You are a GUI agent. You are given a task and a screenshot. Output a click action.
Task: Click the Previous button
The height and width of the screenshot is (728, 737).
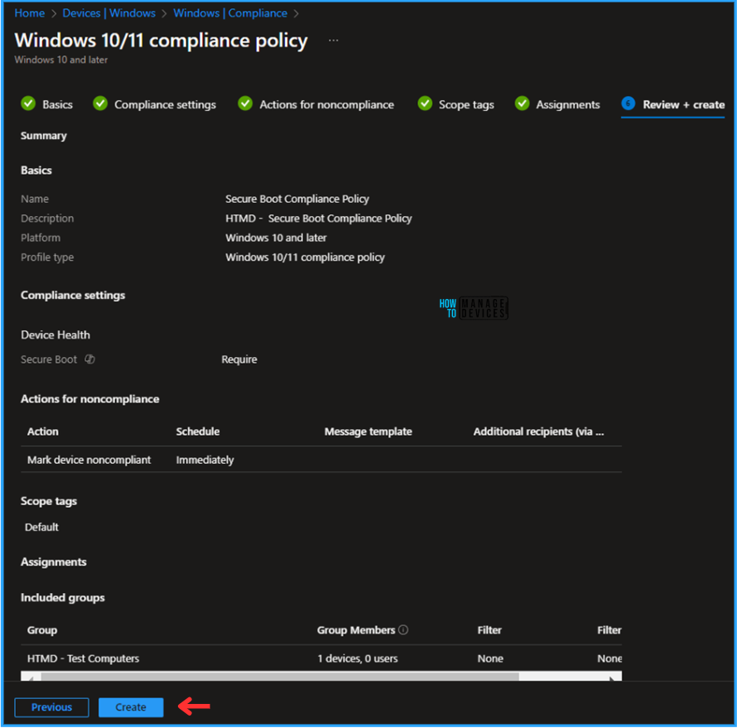coord(51,707)
